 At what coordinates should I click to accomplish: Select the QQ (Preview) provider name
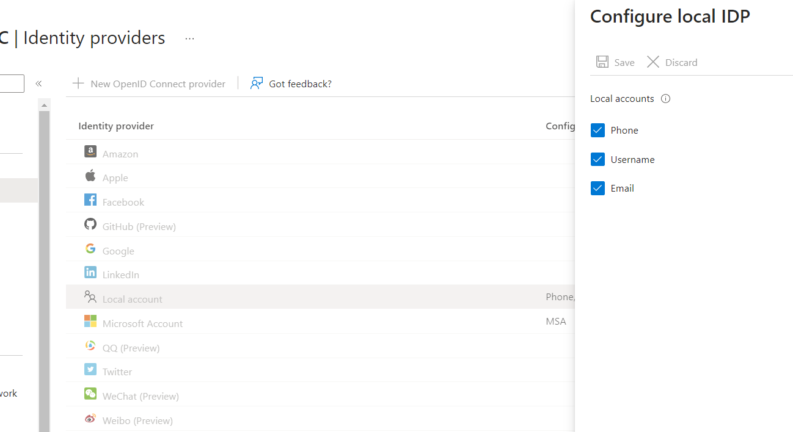point(131,348)
